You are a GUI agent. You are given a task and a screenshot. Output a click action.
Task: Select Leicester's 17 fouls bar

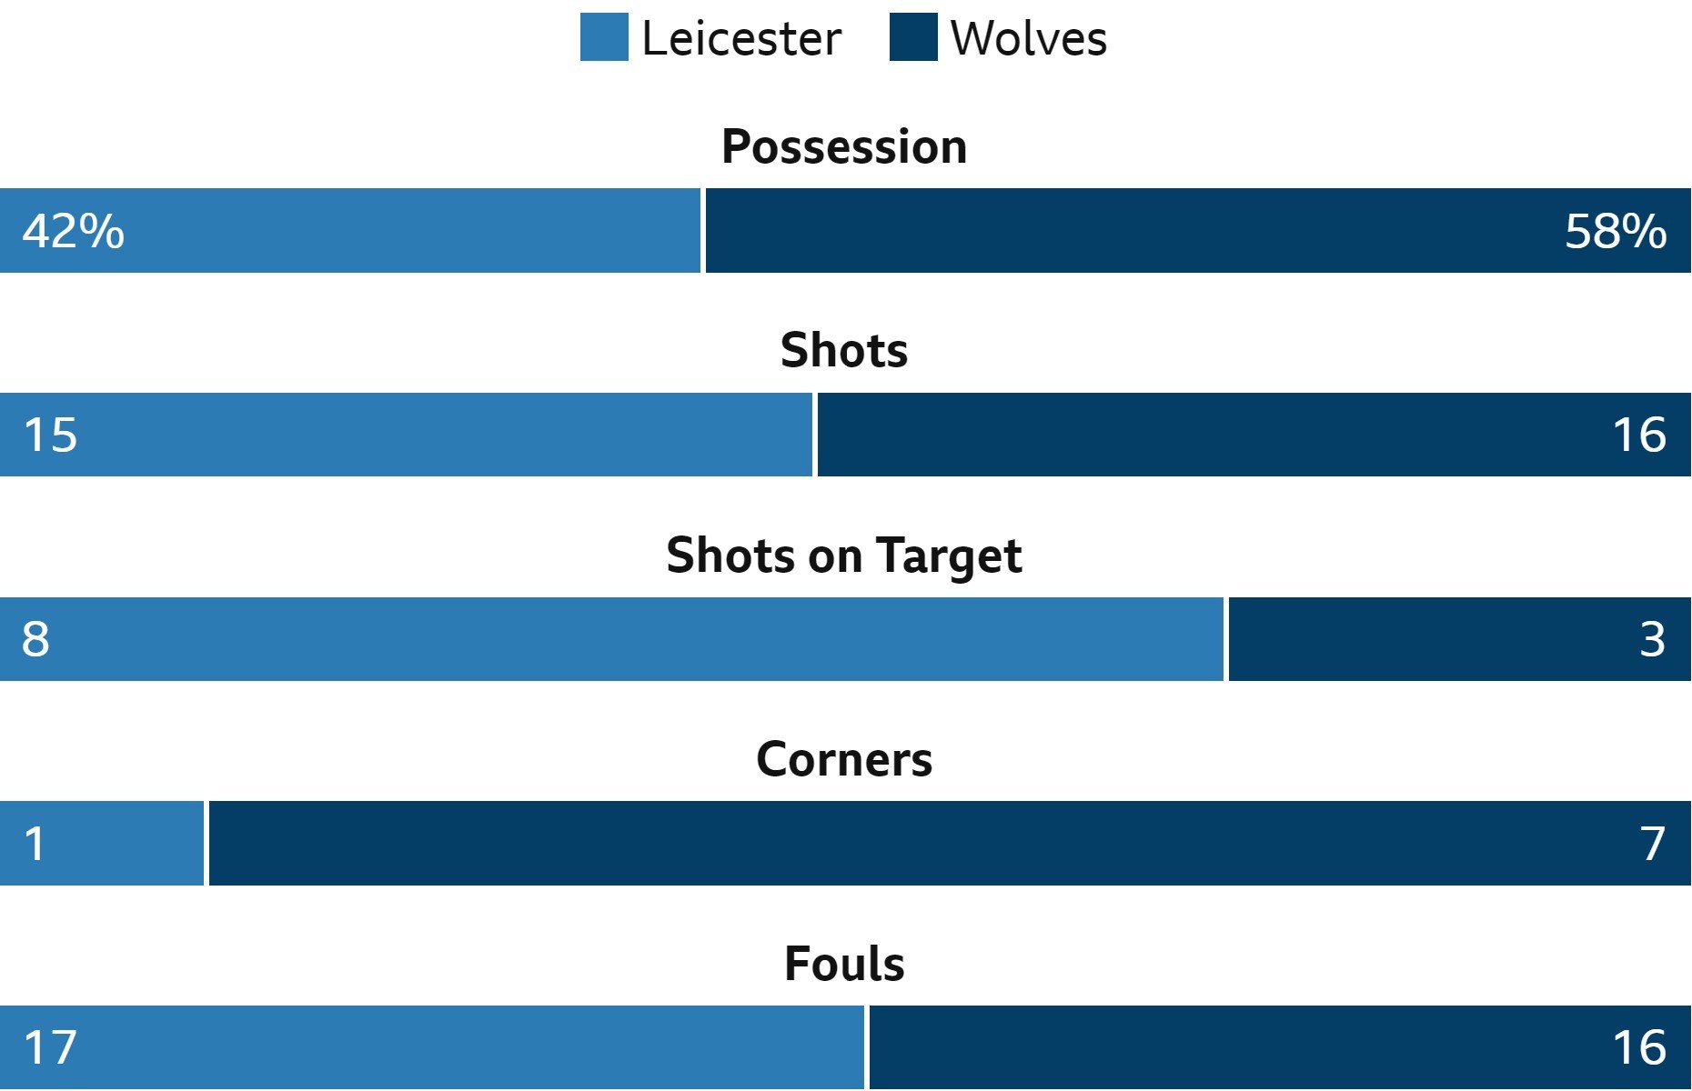(x=432, y=1047)
